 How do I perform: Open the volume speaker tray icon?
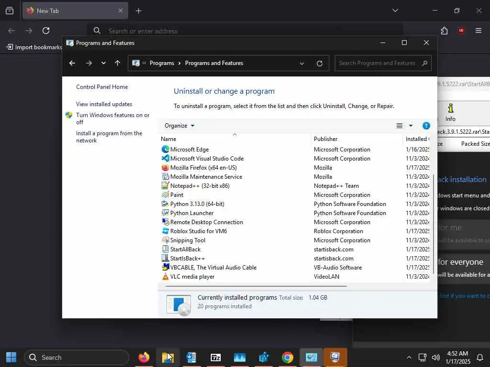(435, 357)
